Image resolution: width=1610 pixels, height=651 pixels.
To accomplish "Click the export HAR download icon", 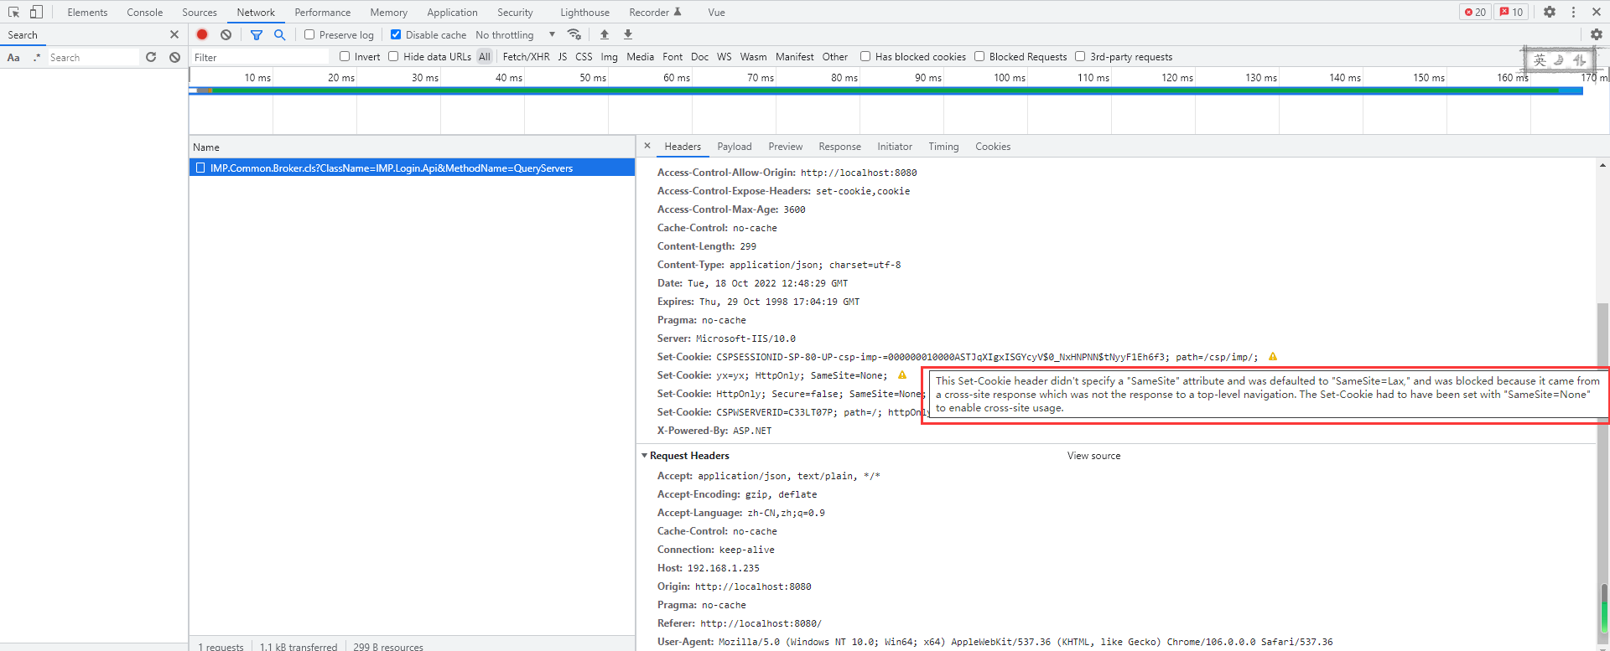I will point(628,34).
